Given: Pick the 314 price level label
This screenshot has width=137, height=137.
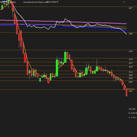Looking at the screenshot, I should (131, 72).
